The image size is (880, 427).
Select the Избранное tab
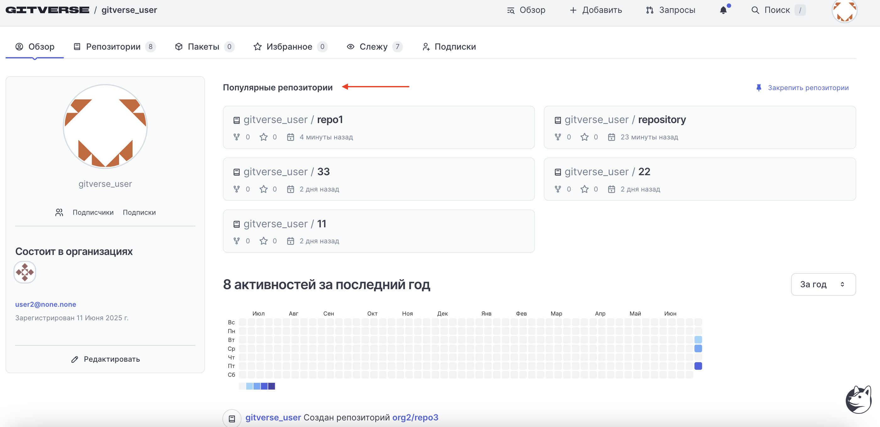289,46
